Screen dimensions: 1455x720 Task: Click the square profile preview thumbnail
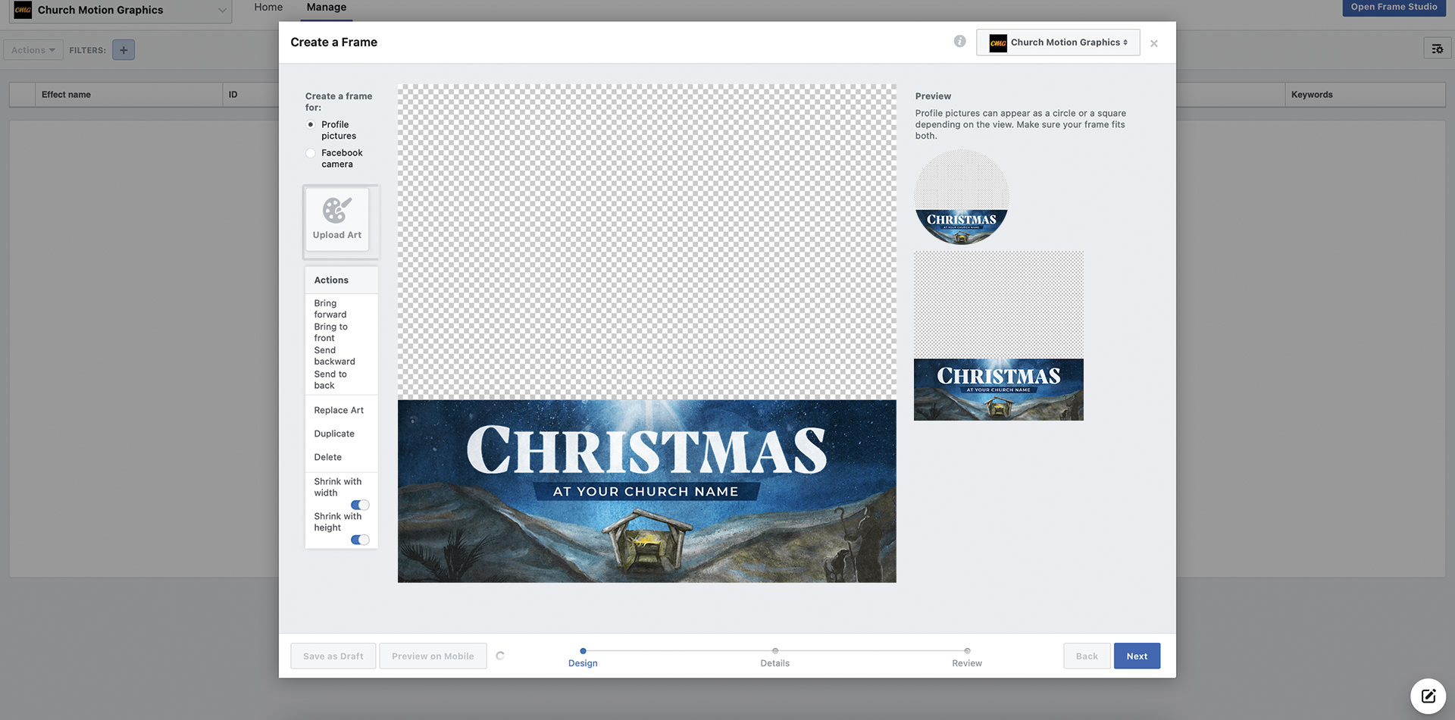pos(998,336)
